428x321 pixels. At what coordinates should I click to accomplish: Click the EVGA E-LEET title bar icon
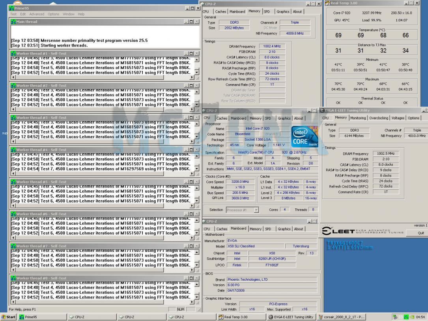coord(322,111)
